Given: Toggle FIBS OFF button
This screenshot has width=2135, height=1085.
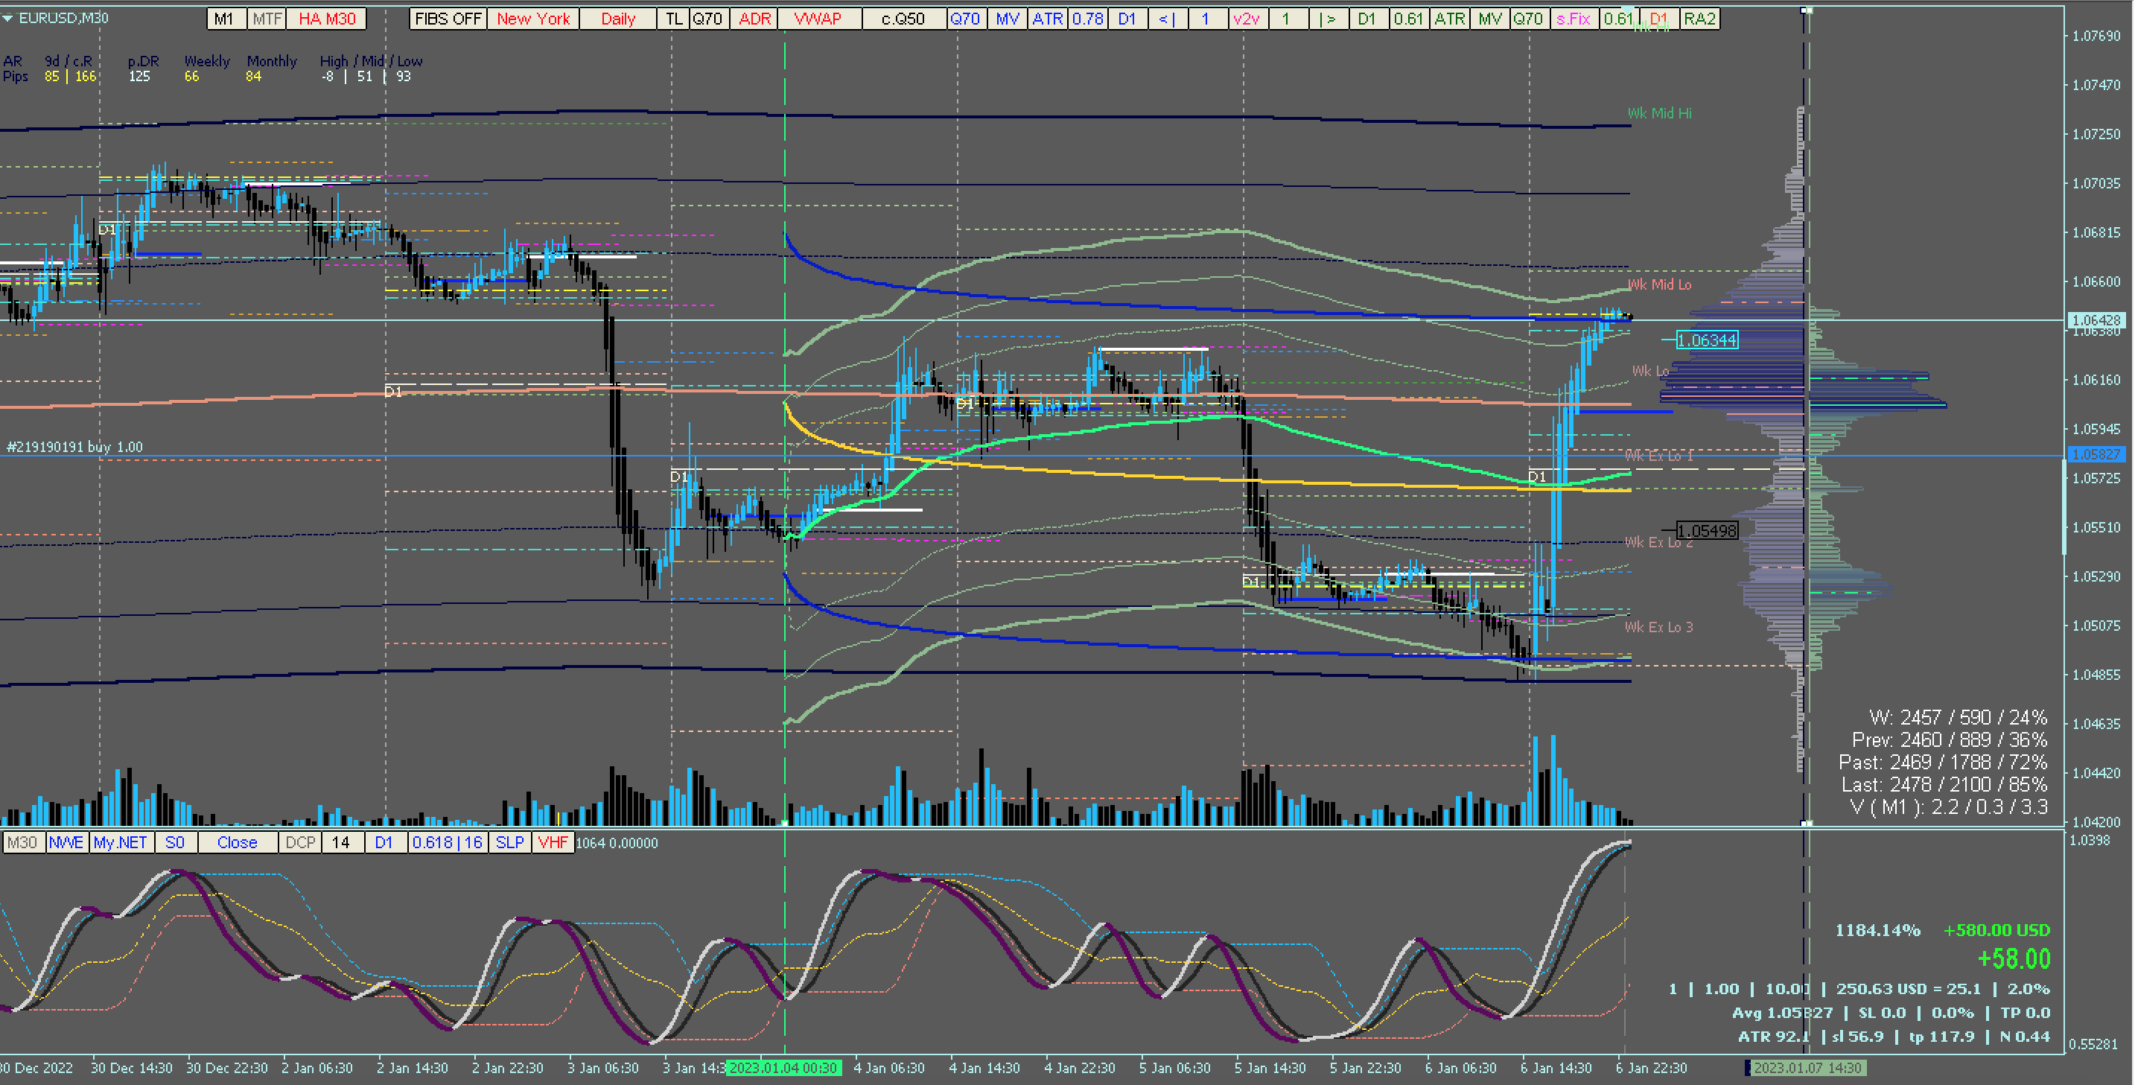Looking at the screenshot, I should point(448,18).
